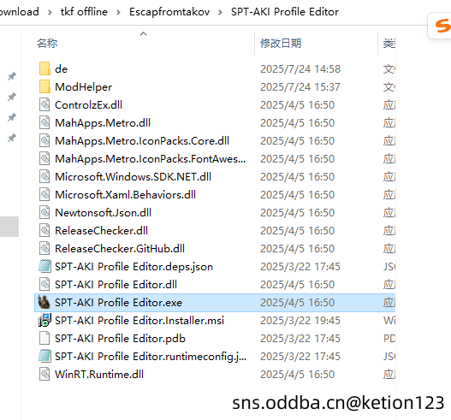Click the date 2025/3/22 19:45

point(300,320)
